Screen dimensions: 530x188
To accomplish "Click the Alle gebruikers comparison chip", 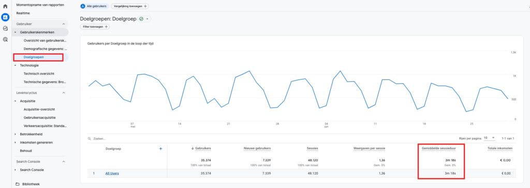I will click(94, 6).
